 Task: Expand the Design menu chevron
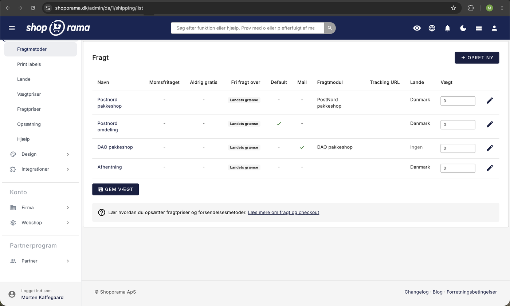coord(68,154)
